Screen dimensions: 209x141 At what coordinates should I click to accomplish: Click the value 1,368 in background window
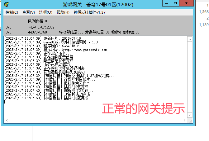point(204,12)
